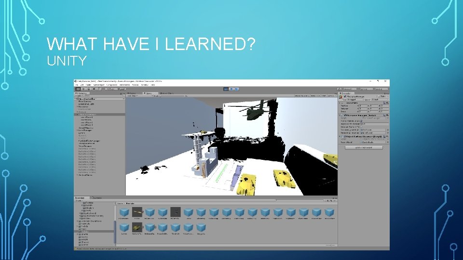The image size is (463, 260).
Task: Adjust the Game view Scale slider
Action: [172, 96]
